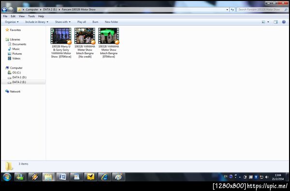Open the File menu
Image resolution: width=290 pixels, height=191 pixels.
[5, 16]
